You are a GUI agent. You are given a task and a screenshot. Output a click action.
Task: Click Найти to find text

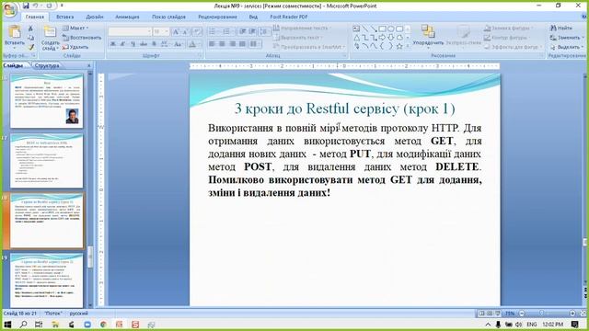pyautogui.click(x=560, y=29)
